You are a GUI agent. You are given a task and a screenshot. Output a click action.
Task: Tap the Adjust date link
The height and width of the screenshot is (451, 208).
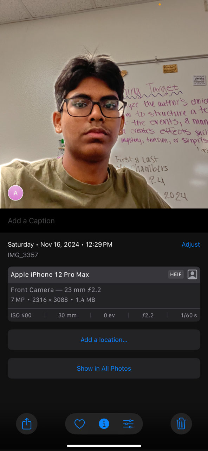tap(191, 245)
